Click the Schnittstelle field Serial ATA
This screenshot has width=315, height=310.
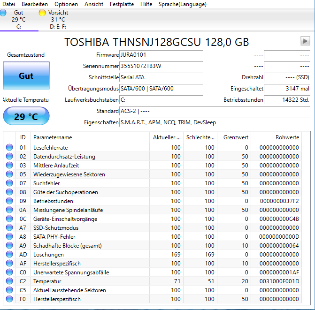tap(161, 77)
